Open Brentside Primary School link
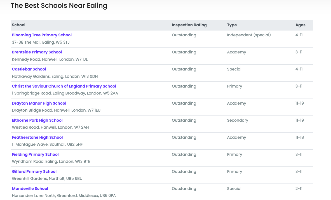 pyautogui.click(x=37, y=52)
